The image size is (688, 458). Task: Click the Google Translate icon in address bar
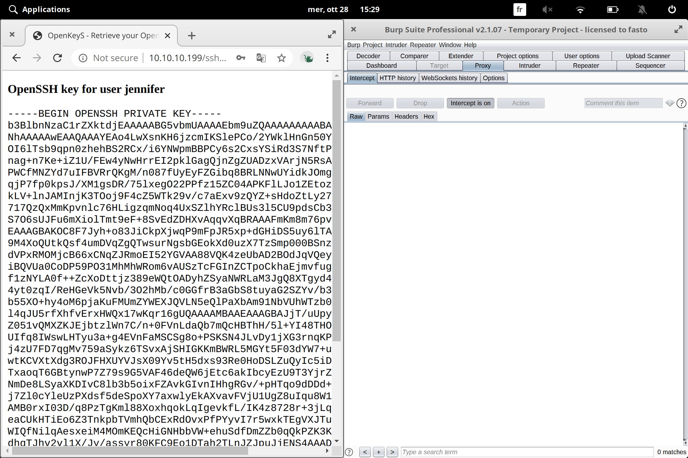pos(261,58)
